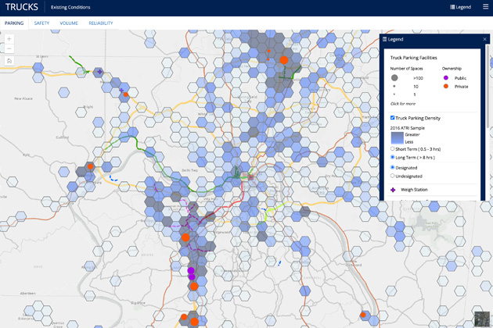The image size is (493, 328).
Task: Choose the Designated radio option
Action: click(x=393, y=167)
